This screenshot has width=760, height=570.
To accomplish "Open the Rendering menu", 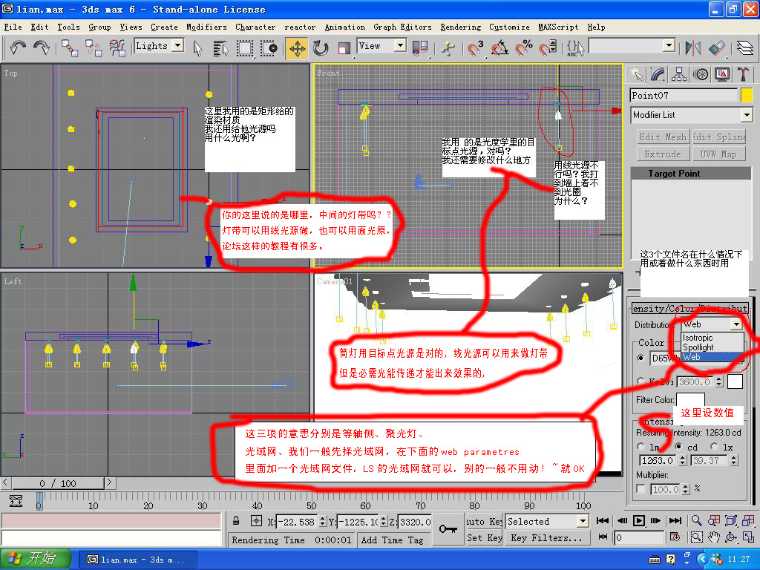I will click(x=460, y=27).
